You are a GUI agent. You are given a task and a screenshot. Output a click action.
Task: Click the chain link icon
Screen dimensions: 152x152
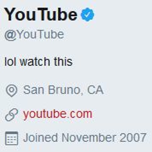[12, 115]
